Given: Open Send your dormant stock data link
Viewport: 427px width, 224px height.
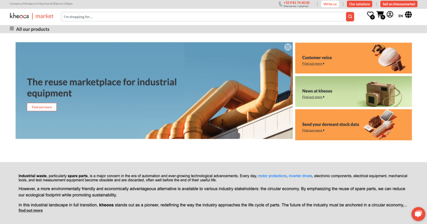Looking at the screenshot, I should click(x=313, y=130).
